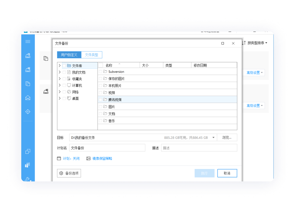Click the 描述 description input field
295x213 pixels.
click(199, 148)
